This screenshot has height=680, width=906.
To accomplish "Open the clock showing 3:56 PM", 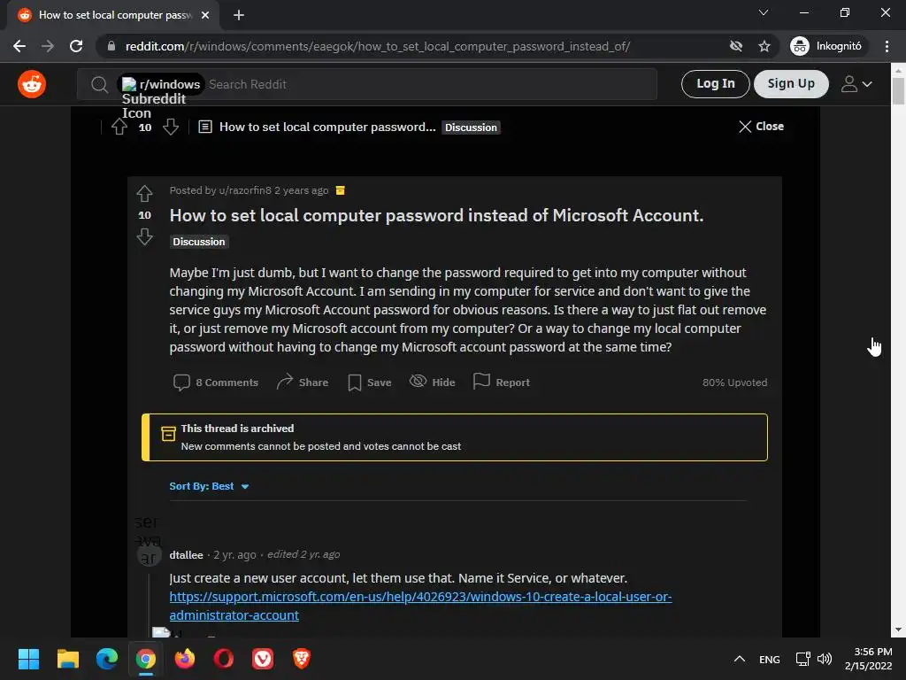I will click(x=869, y=659).
